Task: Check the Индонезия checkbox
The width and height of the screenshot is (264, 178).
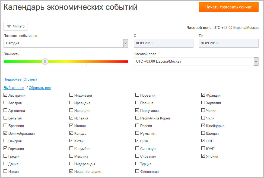Action: point(71,95)
